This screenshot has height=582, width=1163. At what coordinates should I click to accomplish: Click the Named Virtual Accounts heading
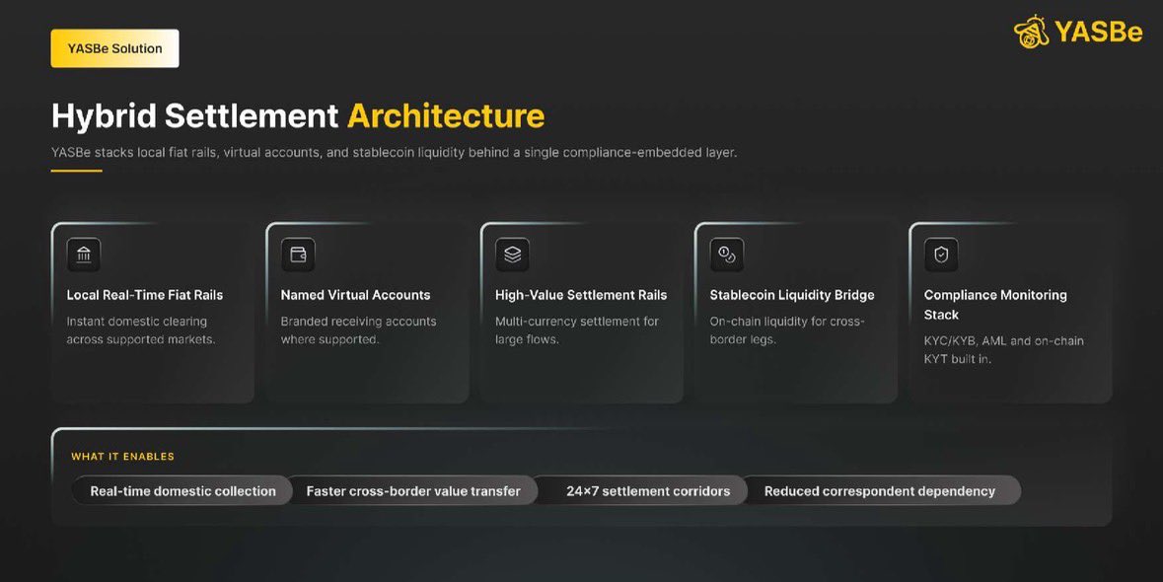point(355,295)
